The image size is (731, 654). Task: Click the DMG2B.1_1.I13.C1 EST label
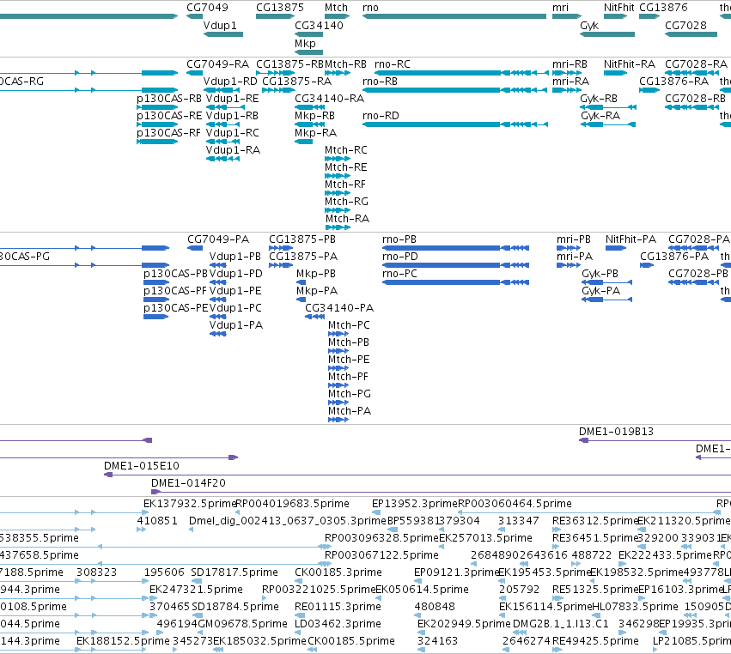(x=560, y=624)
